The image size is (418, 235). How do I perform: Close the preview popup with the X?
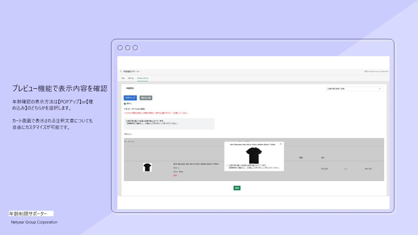pos(281,144)
